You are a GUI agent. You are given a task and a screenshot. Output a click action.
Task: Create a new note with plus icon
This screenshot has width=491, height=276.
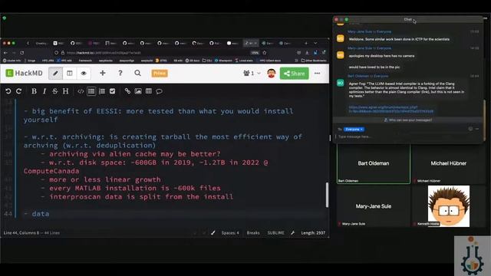click(x=102, y=74)
